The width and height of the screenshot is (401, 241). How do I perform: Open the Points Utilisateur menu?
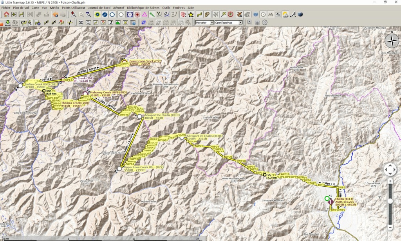(73, 8)
